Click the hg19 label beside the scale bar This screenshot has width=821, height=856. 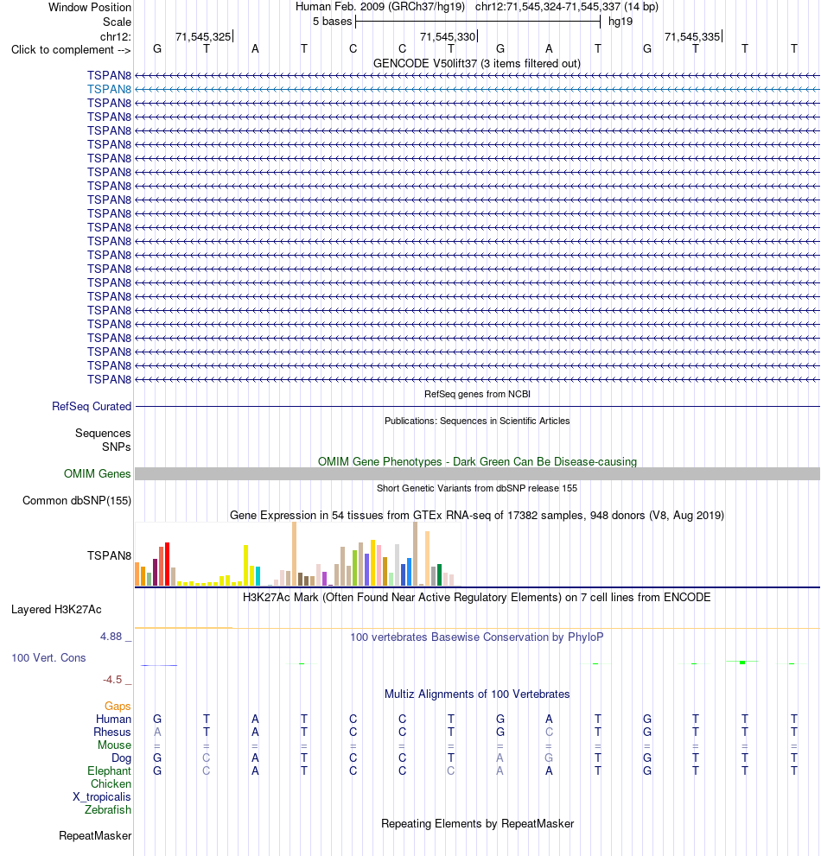621,22
